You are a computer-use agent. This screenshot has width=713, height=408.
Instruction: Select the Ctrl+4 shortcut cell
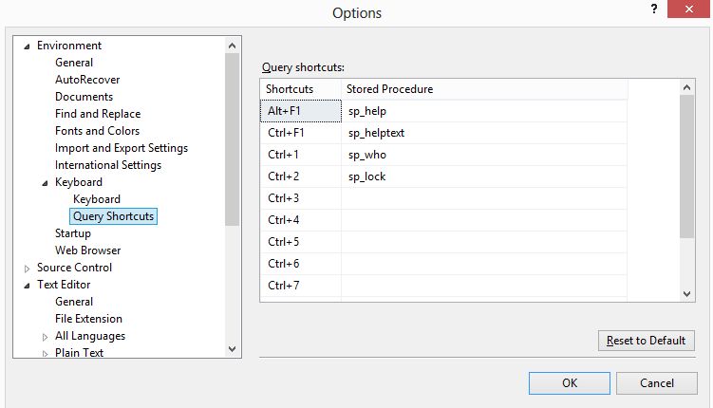tap(301, 220)
